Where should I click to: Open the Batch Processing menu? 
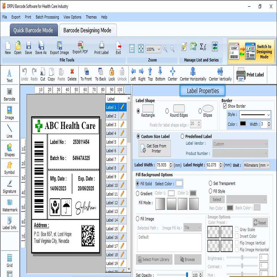47,17
